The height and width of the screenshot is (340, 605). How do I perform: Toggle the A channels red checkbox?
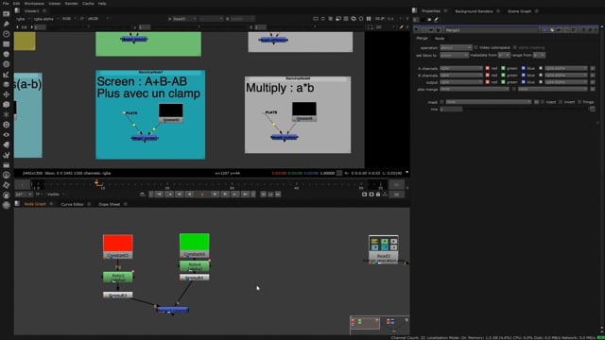pos(488,68)
